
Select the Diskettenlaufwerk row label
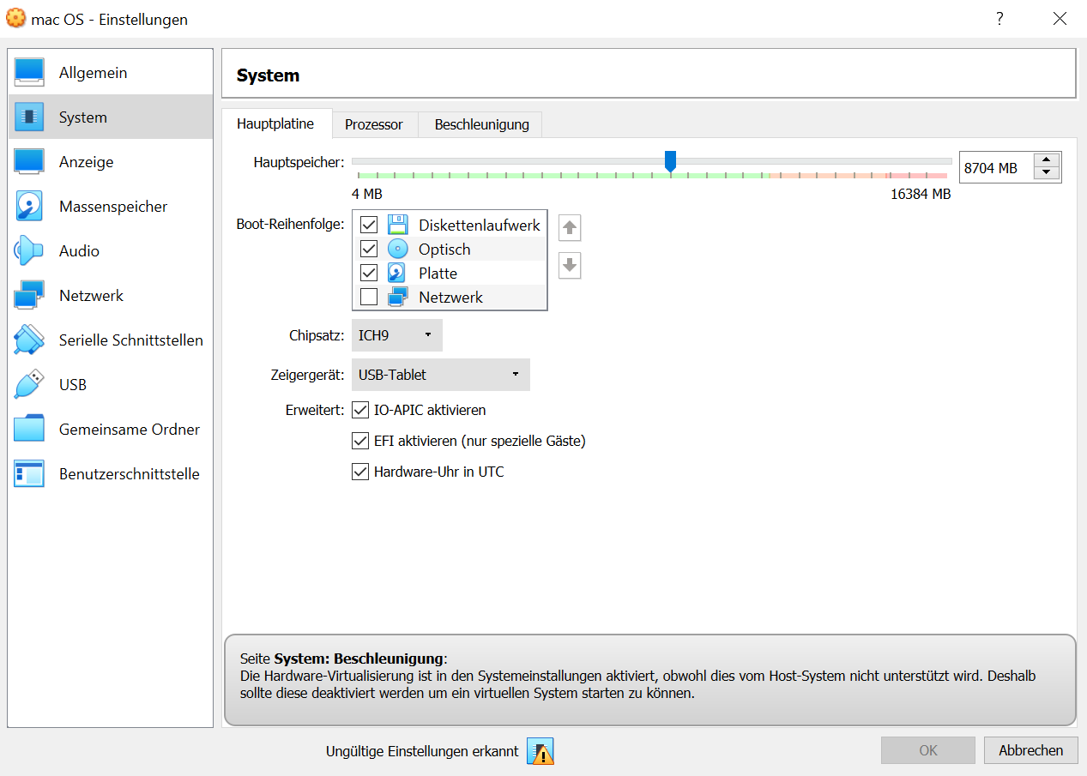pos(480,226)
